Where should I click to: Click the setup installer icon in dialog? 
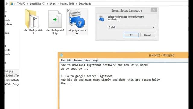[x=101, y=19]
